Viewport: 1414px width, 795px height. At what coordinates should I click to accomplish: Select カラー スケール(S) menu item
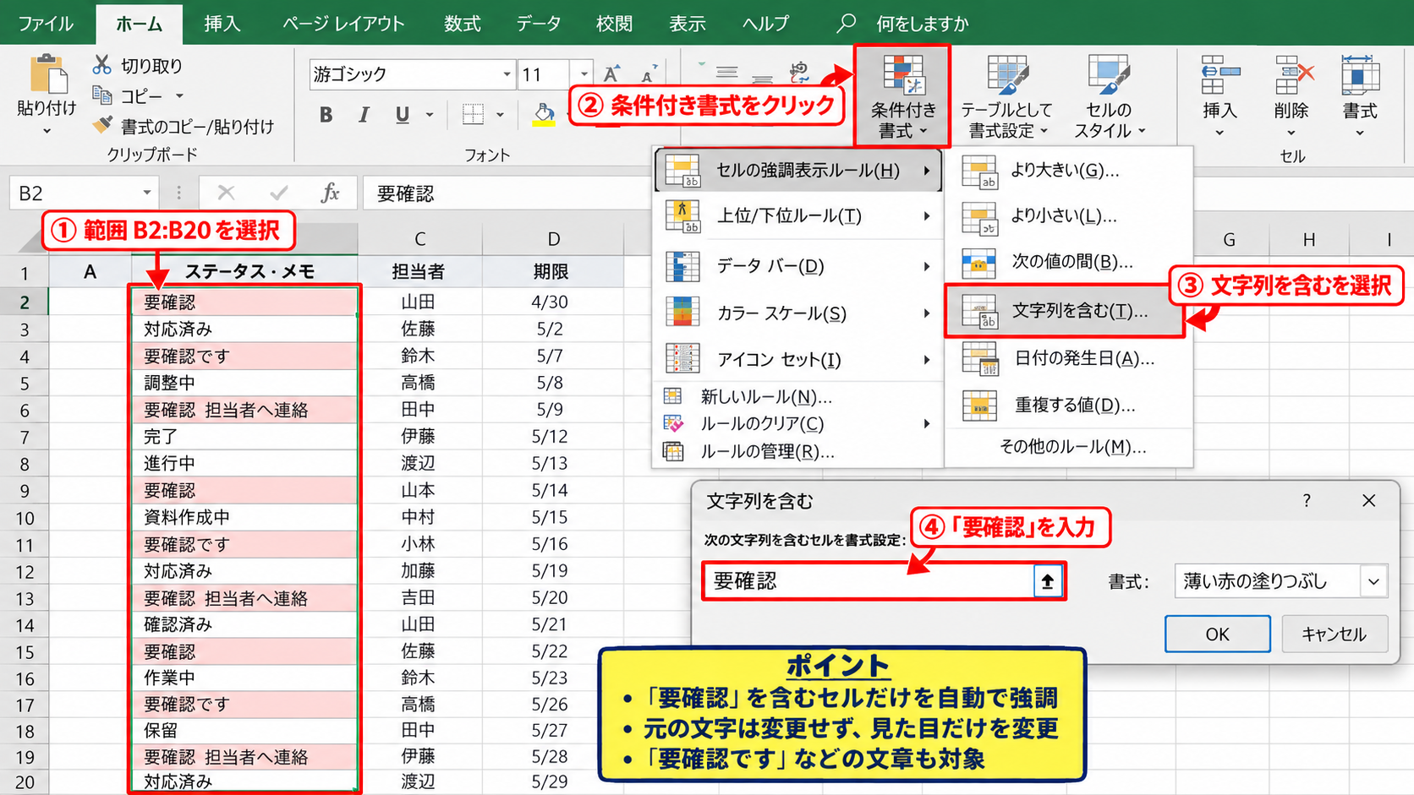pos(799,313)
